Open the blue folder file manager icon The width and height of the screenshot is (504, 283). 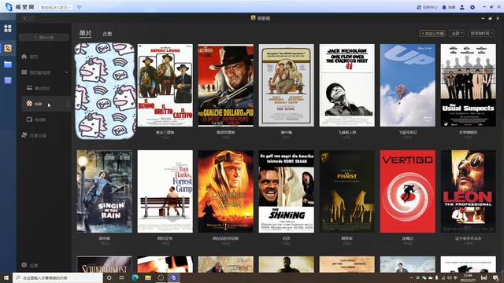8,64
